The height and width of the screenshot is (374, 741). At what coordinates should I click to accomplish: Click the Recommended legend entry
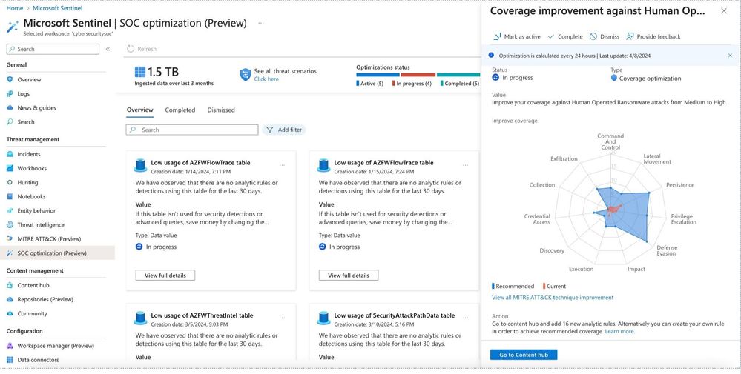click(513, 287)
